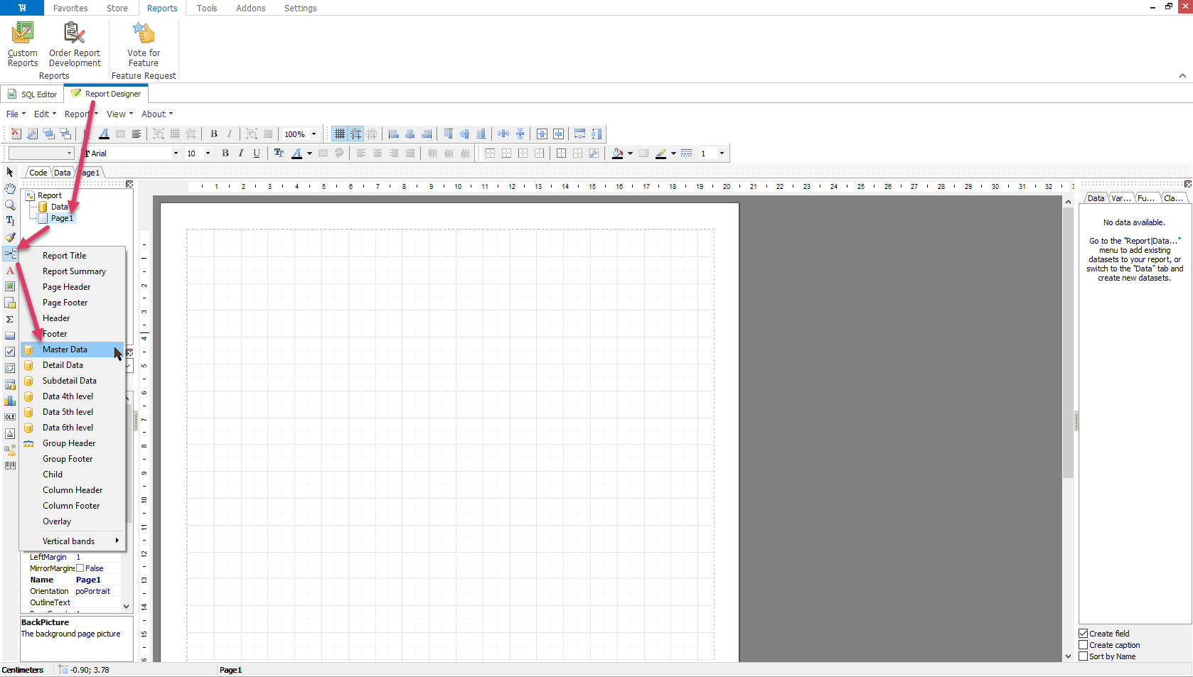Image resolution: width=1193 pixels, height=677 pixels.
Task: Click the Insert Band tool icon
Action: point(10,254)
